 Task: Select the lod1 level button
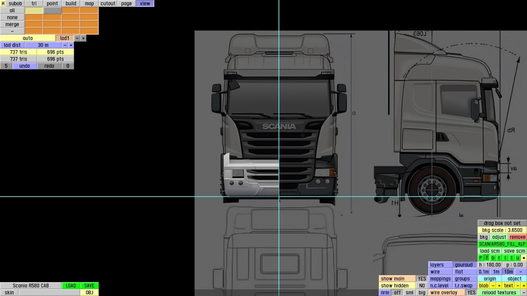[65, 38]
